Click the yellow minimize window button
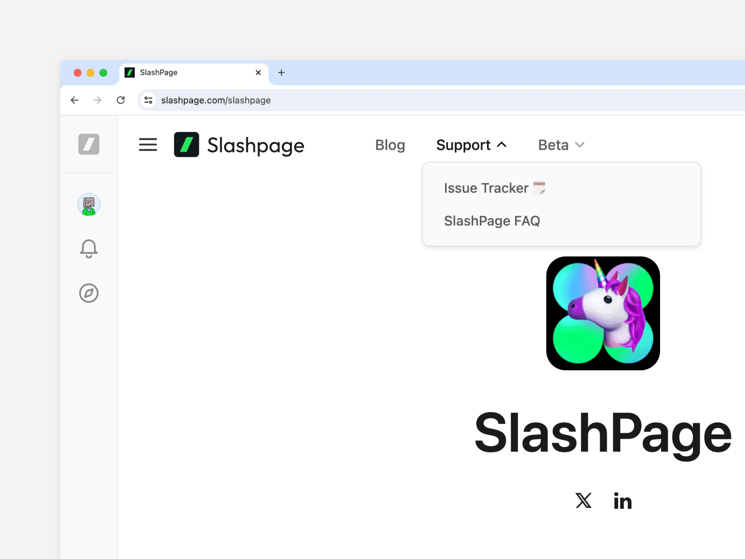This screenshot has height=559, width=745. click(91, 73)
